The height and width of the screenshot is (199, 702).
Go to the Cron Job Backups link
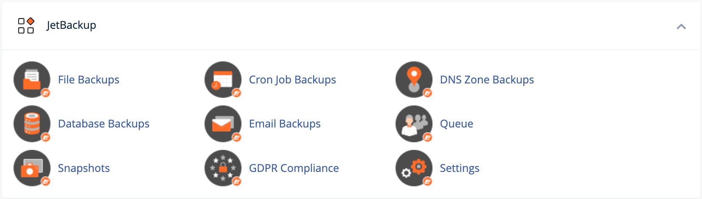(x=292, y=80)
